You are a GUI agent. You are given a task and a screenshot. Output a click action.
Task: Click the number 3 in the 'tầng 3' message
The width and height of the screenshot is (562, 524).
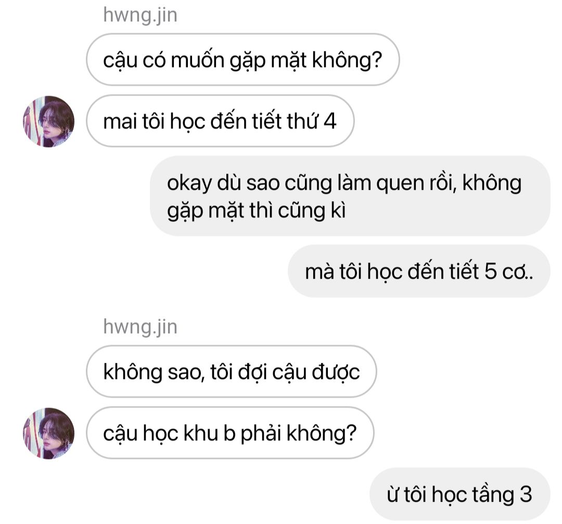(x=526, y=494)
